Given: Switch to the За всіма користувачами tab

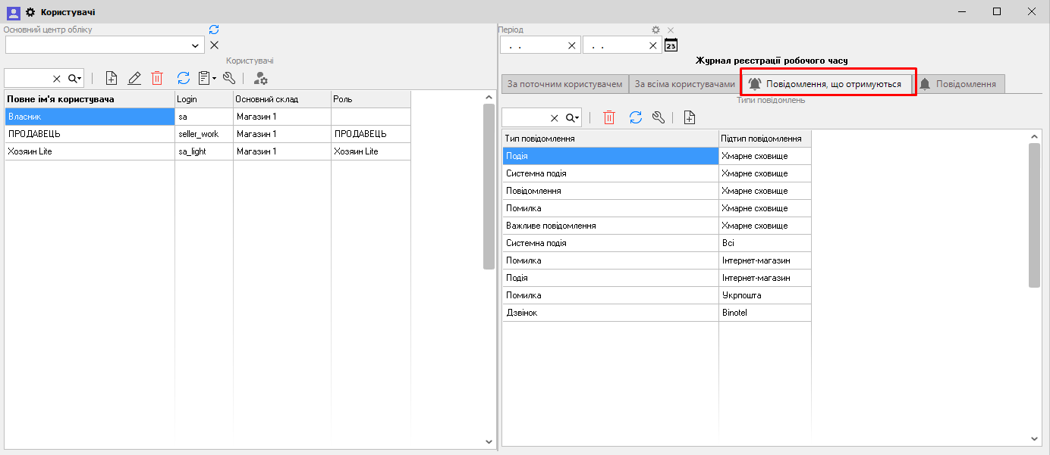Looking at the screenshot, I should coord(684,84).
